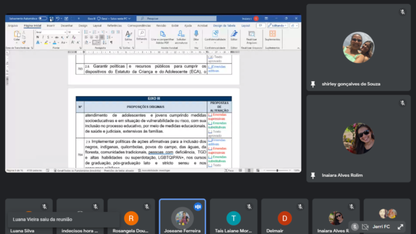Click the justify alignment icon
The height and width of the screenshot is (234, 416).
pos(102,38)
